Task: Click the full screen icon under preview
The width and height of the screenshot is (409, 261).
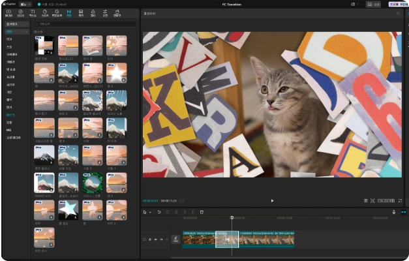Action: [400, 201]
